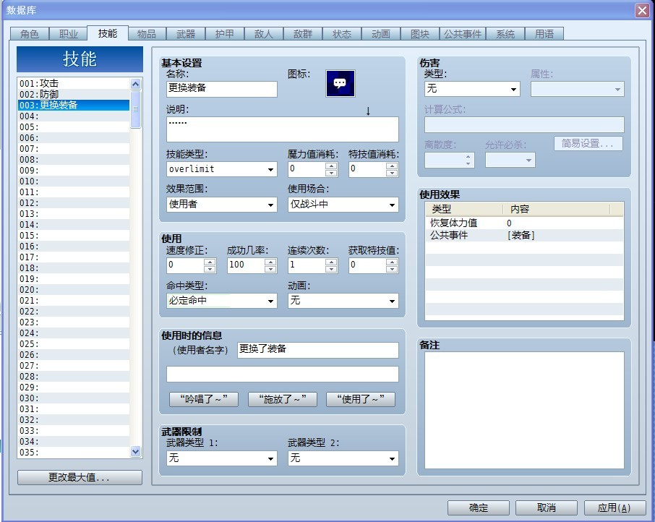Insert the “施放了～” message template

pos(283,399)
